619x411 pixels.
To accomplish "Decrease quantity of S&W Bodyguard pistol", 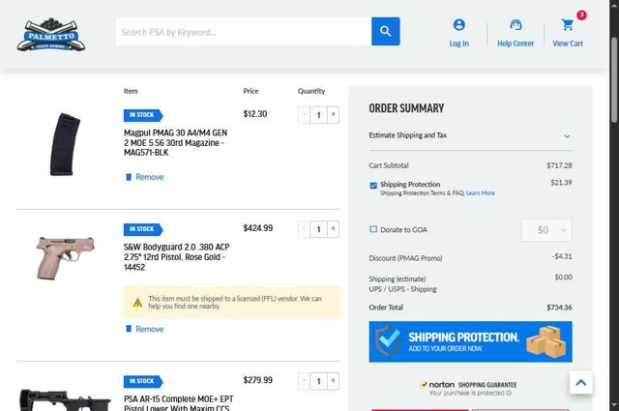I will click(304, 229).
